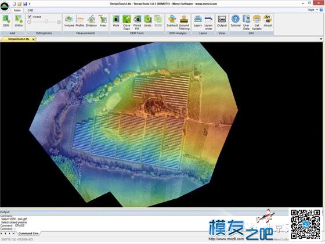Click the Subtract DEM analysis icon
325x244 pixels.
pyautogui.click(x=172, y=21)
